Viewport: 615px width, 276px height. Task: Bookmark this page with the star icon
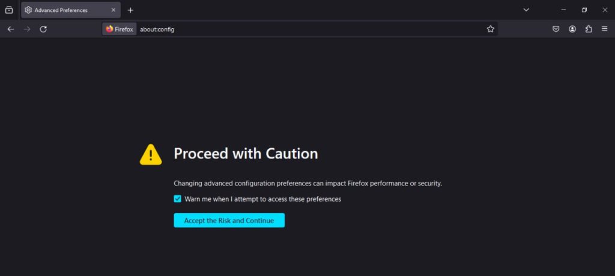pos(491,29)
